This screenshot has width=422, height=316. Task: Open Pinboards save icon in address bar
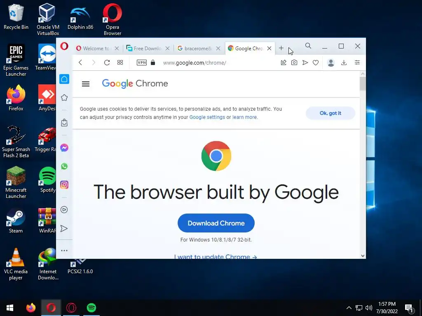[x=284, y=63]
